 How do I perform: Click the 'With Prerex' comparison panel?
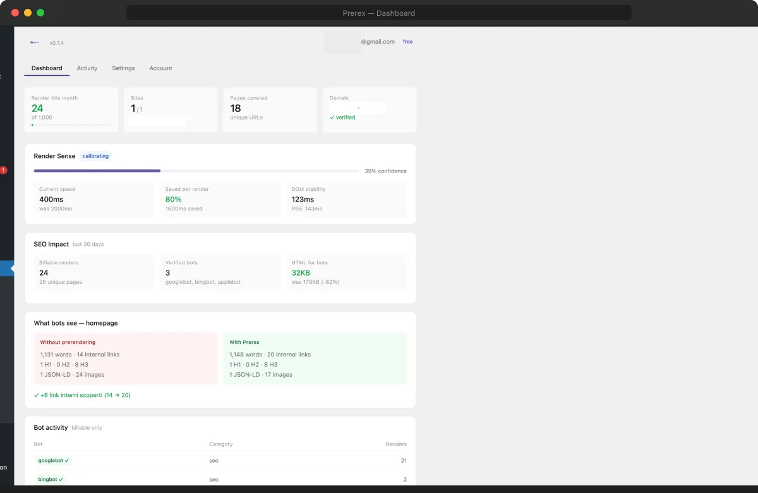pyautogui.click(x=315, y=358)
